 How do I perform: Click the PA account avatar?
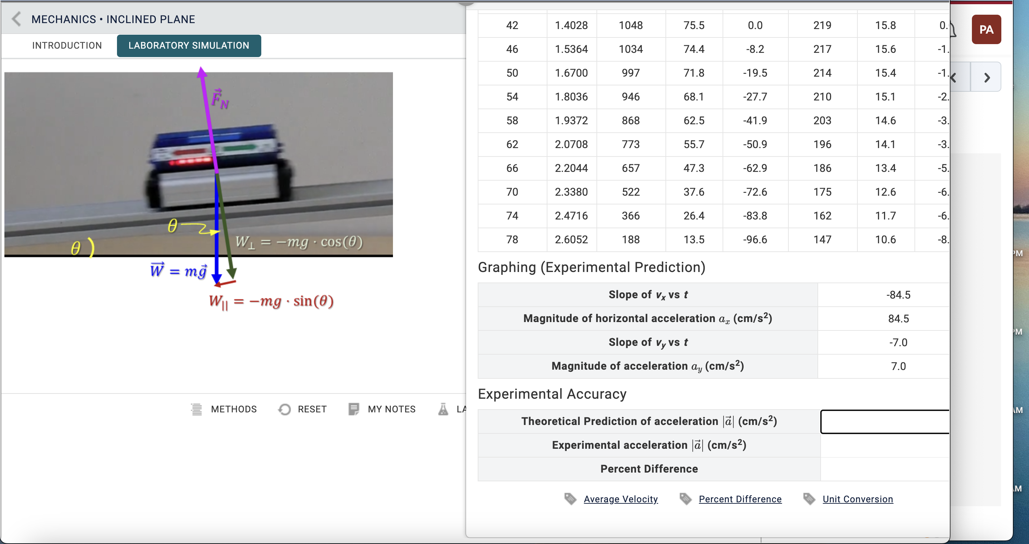986,29
